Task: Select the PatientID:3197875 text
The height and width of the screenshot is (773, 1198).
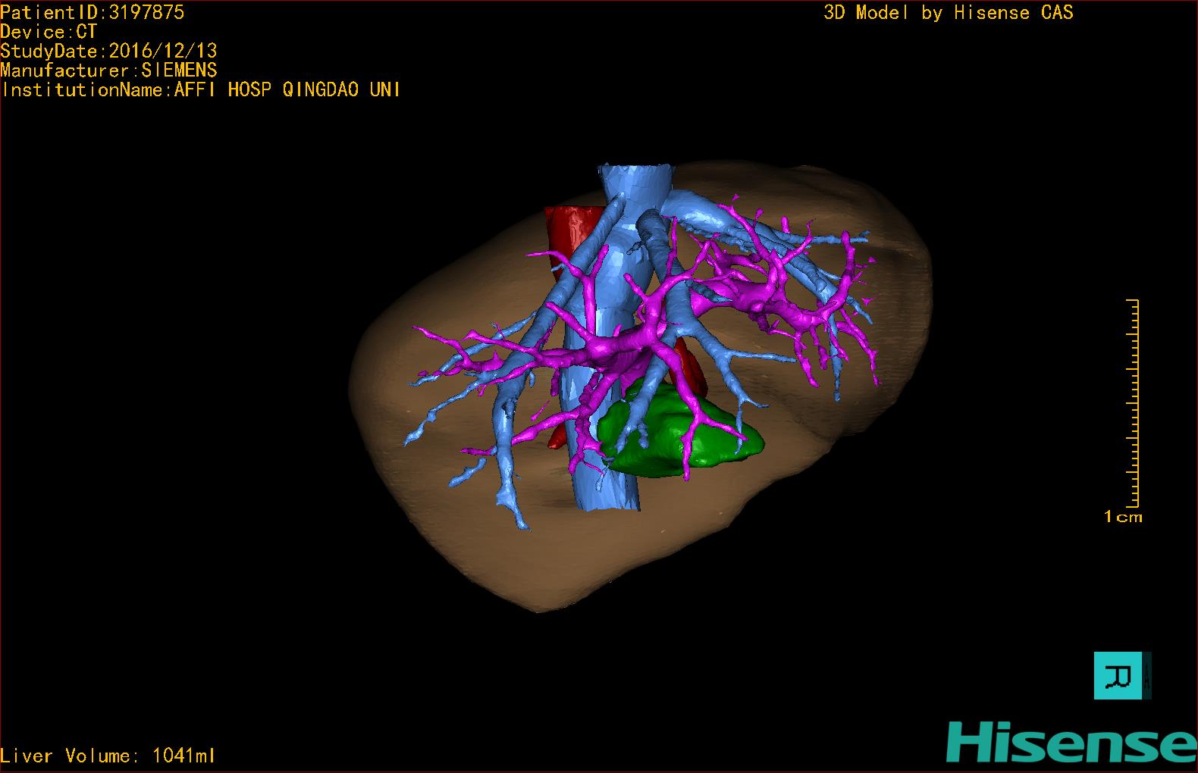Action: (x=93, y=12)
